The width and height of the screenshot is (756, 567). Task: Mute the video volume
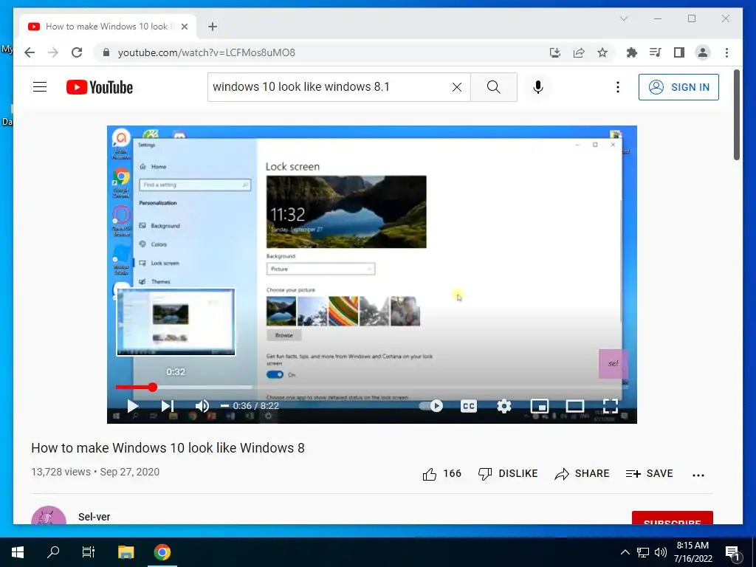tap(202, 406)
